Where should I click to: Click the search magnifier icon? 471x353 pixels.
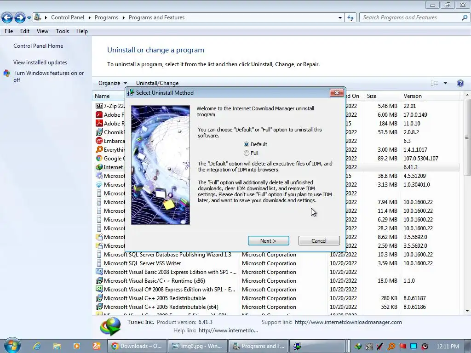pyautogui.click(x=465, y=18)
